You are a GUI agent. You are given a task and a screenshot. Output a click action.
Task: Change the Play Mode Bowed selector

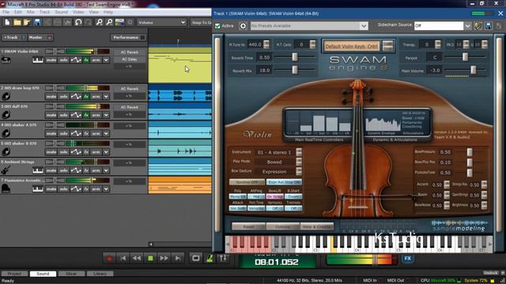pos(299,162)
